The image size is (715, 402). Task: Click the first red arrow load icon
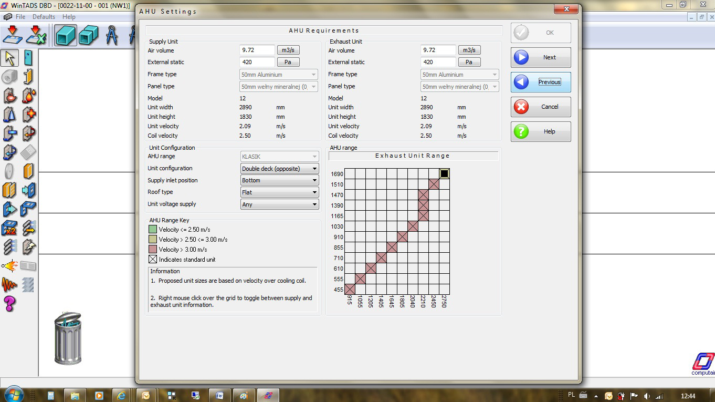point(13,35)
